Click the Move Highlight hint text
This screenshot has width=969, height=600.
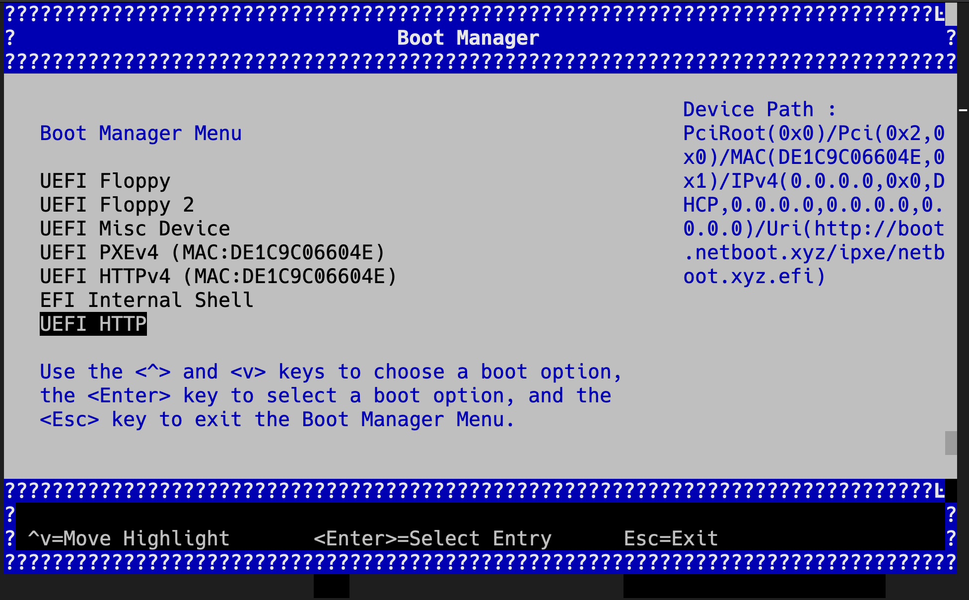[x=129, y=538]
